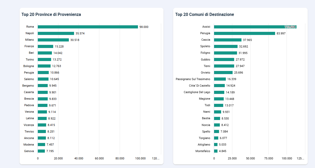Click the Milano bar in the provenance chart
This screenshot has width=315, height=168.
click(53, 40)
